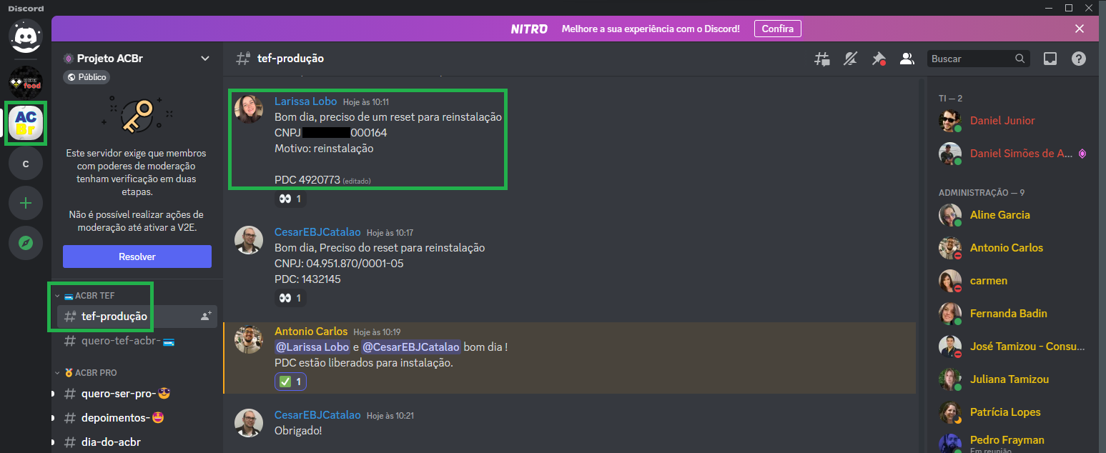Click PDC 4920773 text in message
Viewport: 1106px width, 453px height.
307,180
